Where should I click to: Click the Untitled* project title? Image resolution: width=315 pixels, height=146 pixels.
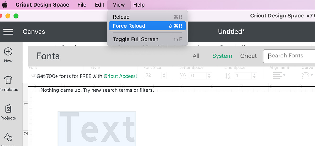(232, 32)
